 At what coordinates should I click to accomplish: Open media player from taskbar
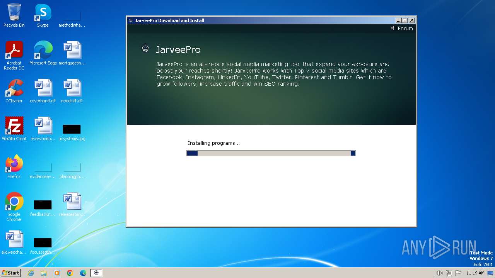coord(57,273)
